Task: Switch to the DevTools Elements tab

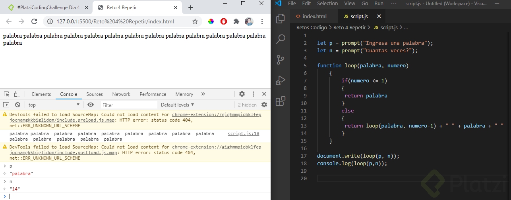Action: [x=41, y=94]
